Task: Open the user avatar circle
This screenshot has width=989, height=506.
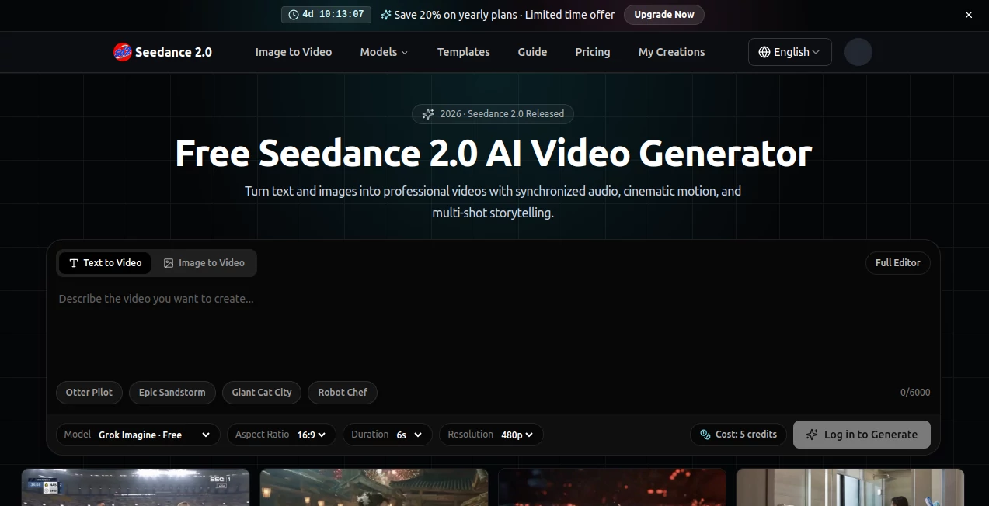Action: point(858,52)
